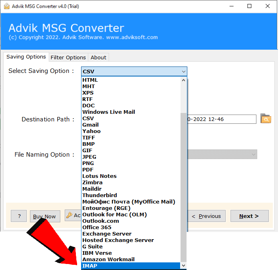Click the dropdown list scroll down arrow
Viewport: 278px width, 270px height.
(x=183, y=266)
